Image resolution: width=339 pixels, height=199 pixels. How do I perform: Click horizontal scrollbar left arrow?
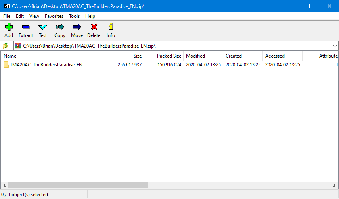click(4, 185)
